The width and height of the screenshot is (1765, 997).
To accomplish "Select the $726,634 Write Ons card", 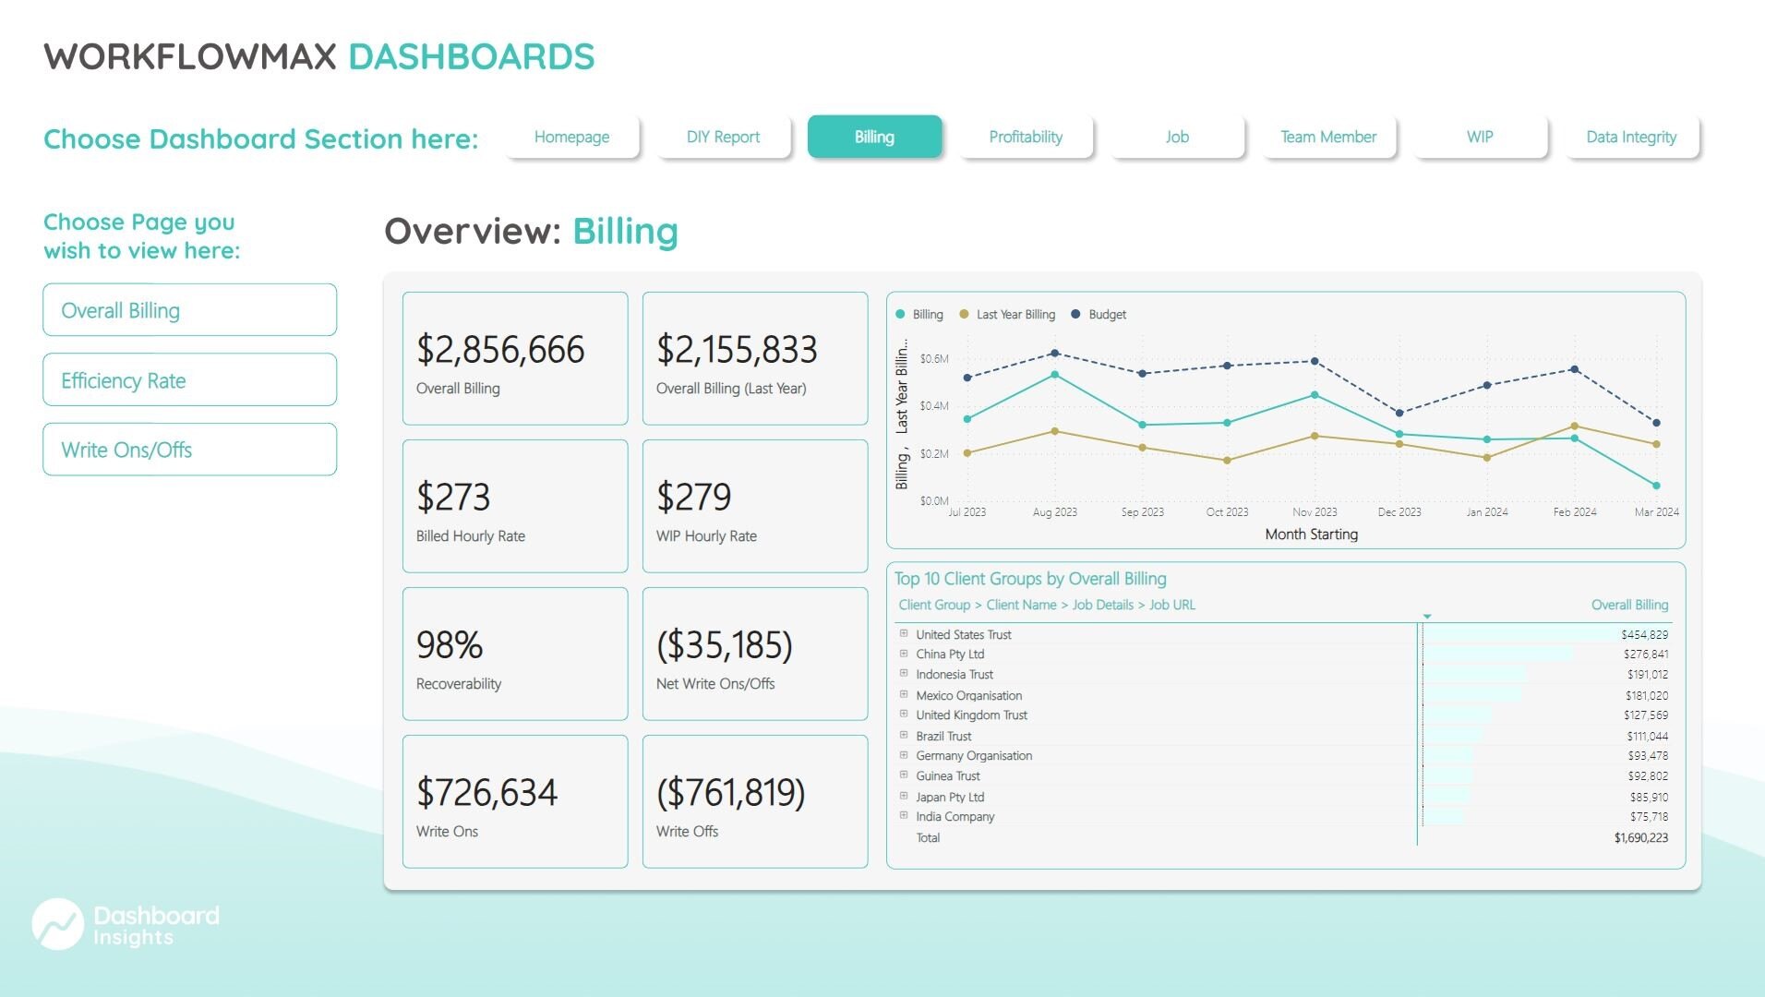I will click(515, 801).
